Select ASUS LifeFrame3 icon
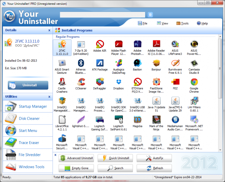This screenshot has height=182, width=225. pyautogui.click(x=175, y=44)
